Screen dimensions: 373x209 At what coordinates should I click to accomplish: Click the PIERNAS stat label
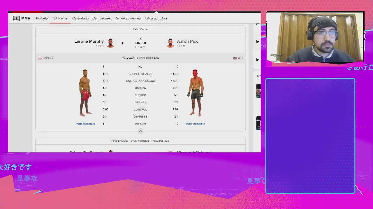coord(140,102)
